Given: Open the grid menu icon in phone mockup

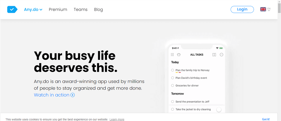Looking at the screenshot, I should [x=172, y=55].
